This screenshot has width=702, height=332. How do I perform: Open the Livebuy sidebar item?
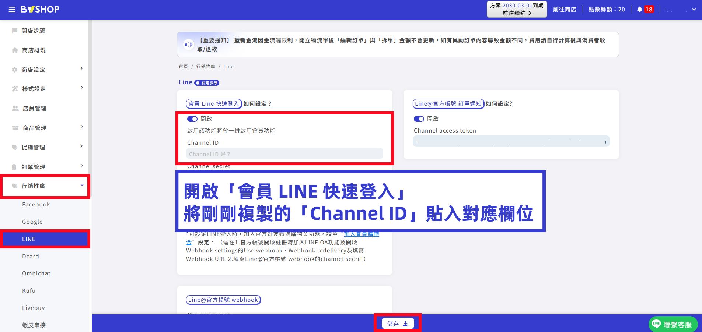pos(34,308)
